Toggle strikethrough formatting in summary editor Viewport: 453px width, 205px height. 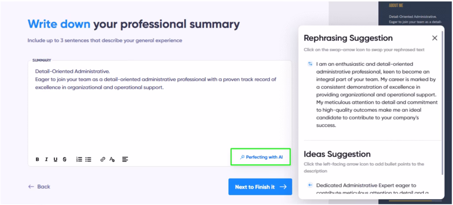tap(65, 159)
